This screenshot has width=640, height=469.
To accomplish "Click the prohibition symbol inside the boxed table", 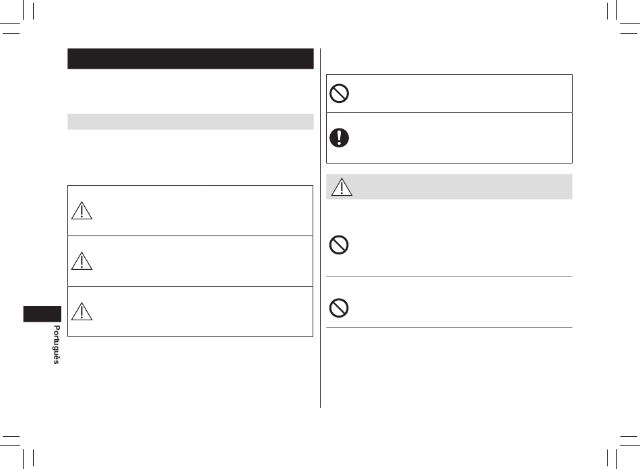I will tap(339, 94).
